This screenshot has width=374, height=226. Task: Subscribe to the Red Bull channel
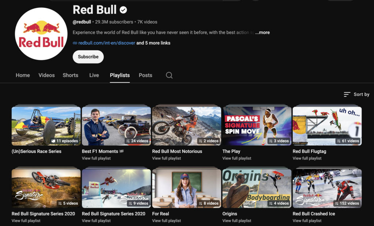point(88,57)
